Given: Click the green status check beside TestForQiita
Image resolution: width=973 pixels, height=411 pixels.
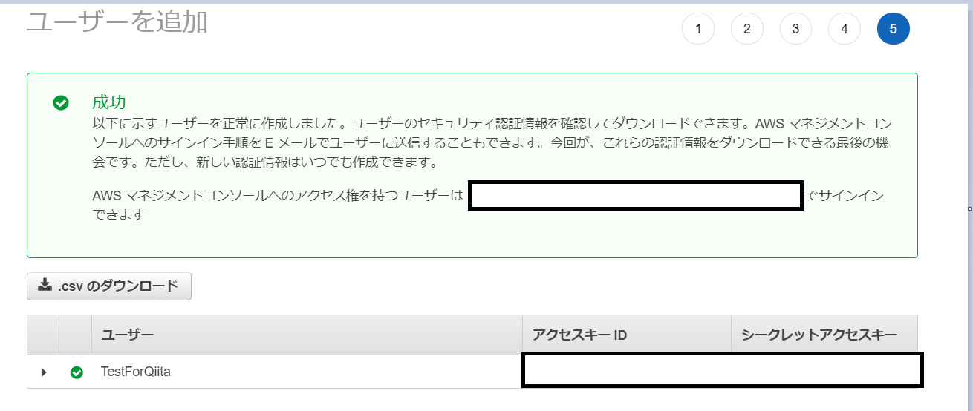Looking at the screenshot, I should click(76, 372).
